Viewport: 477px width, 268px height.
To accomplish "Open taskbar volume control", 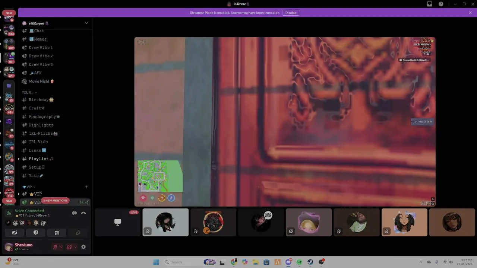I will coord(451,262).
